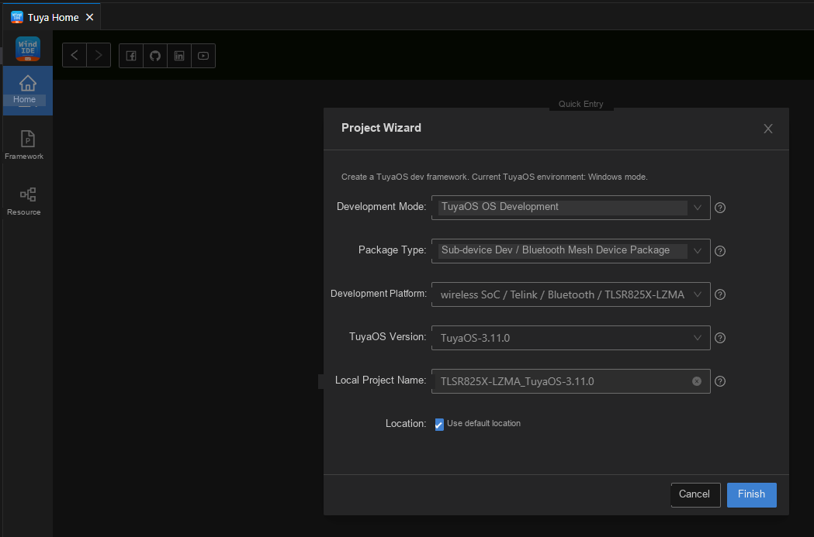The image size is (814, 537).
Task: Go back with the left arrow button
Action: click(x=74, y=56)
